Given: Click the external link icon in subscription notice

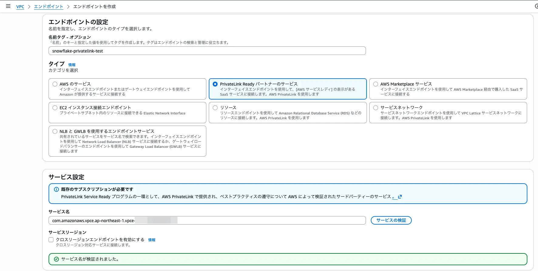Looking at the screenshot, I should pyautogui.click(x=400, y=197).
